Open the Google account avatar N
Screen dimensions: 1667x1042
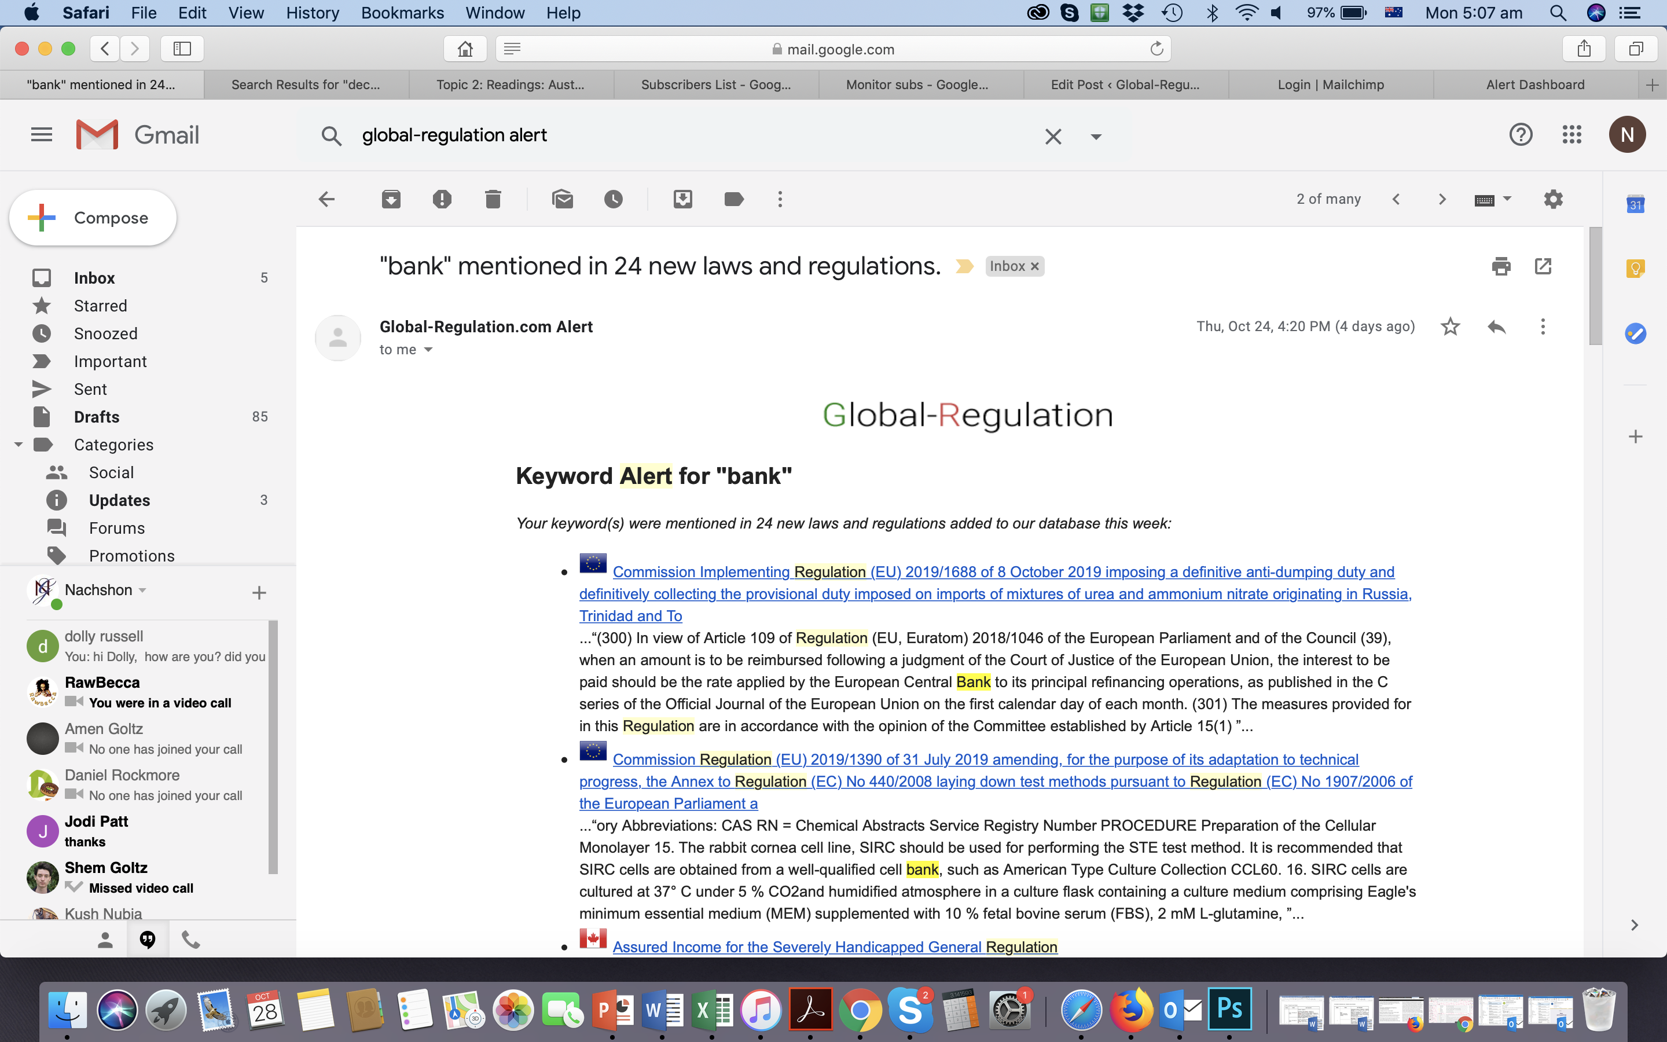pos(1627,134)
